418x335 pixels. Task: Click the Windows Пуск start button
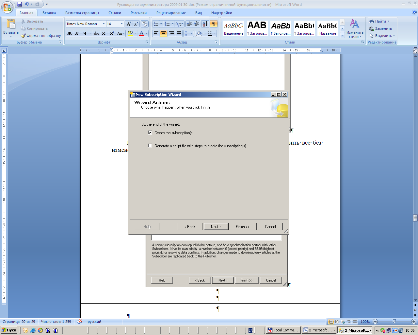pos(9,330)
